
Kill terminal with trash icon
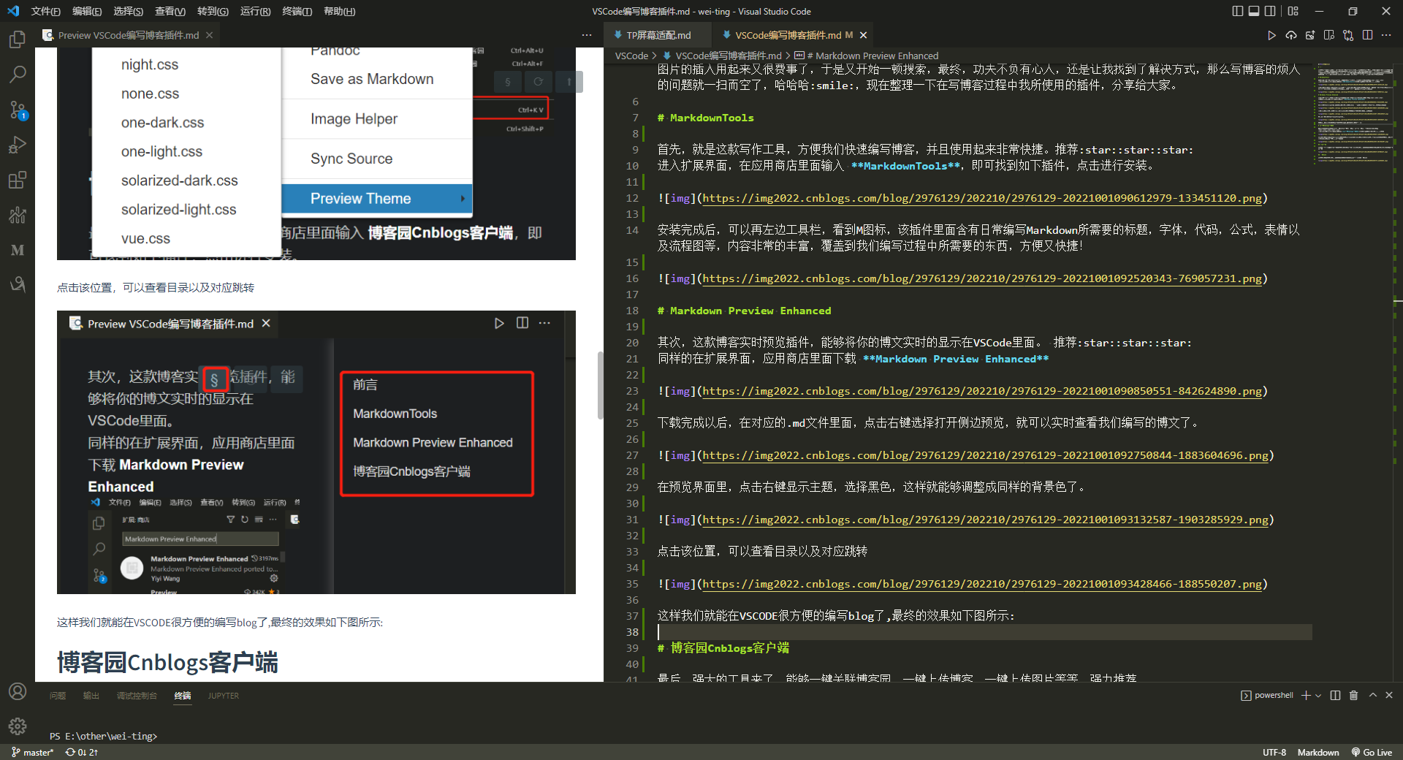(x=1353, y=696)
